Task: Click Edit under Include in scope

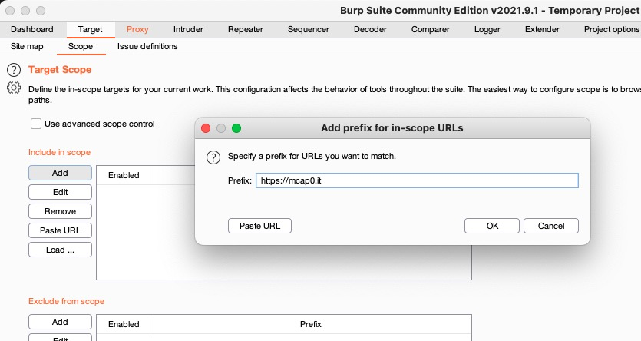Action: [x=60, y=192]
